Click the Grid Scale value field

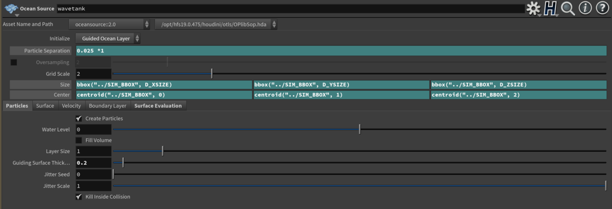(x=93, y=74)
